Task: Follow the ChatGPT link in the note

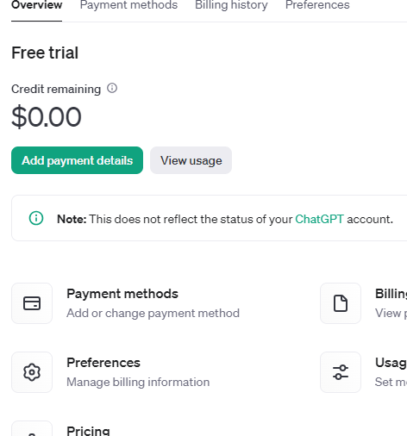Action: tap(319, 219)
